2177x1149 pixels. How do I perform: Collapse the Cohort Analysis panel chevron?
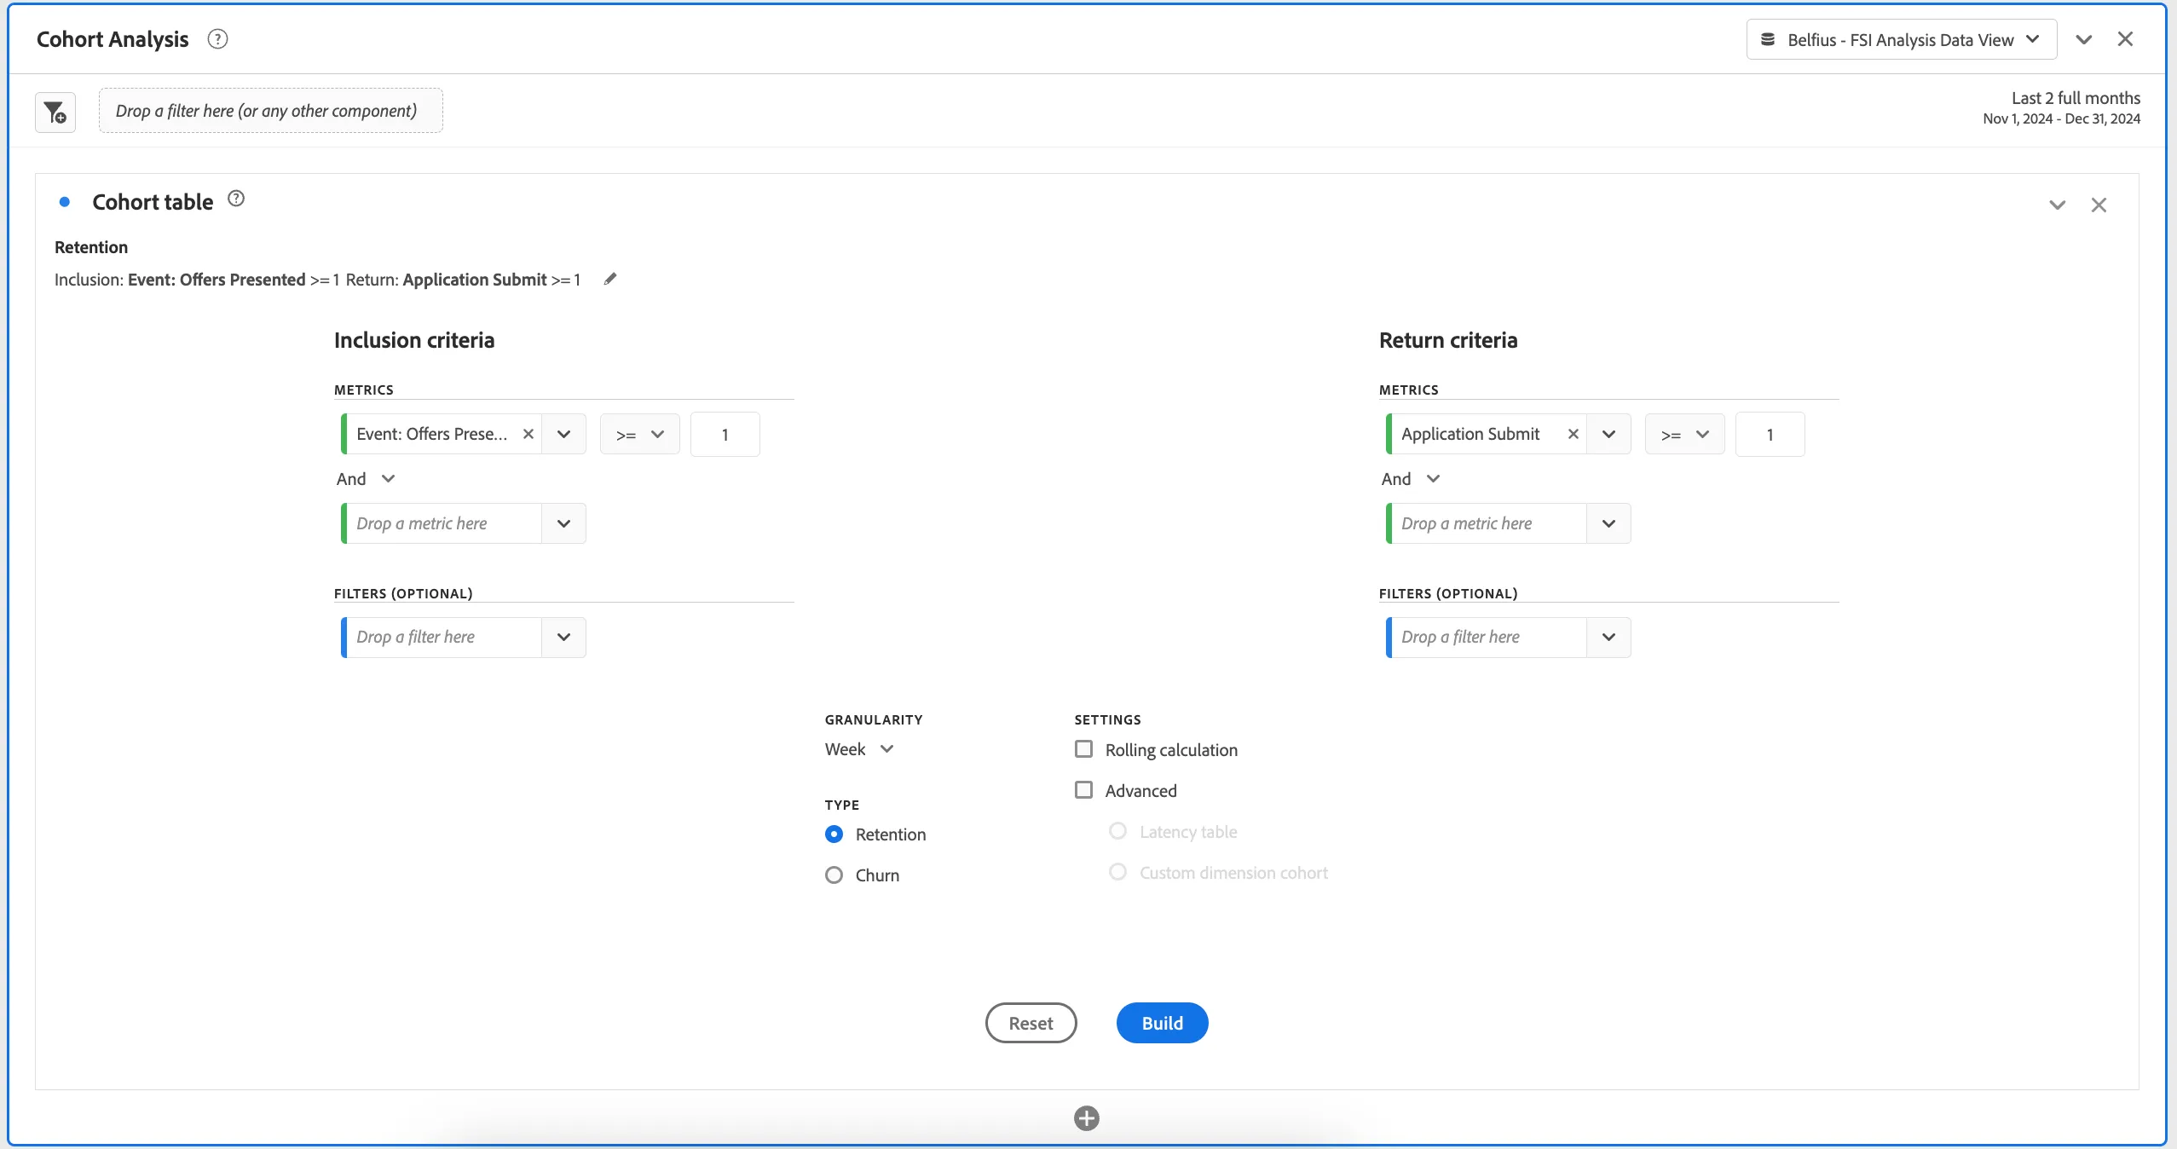(2084, 39)
